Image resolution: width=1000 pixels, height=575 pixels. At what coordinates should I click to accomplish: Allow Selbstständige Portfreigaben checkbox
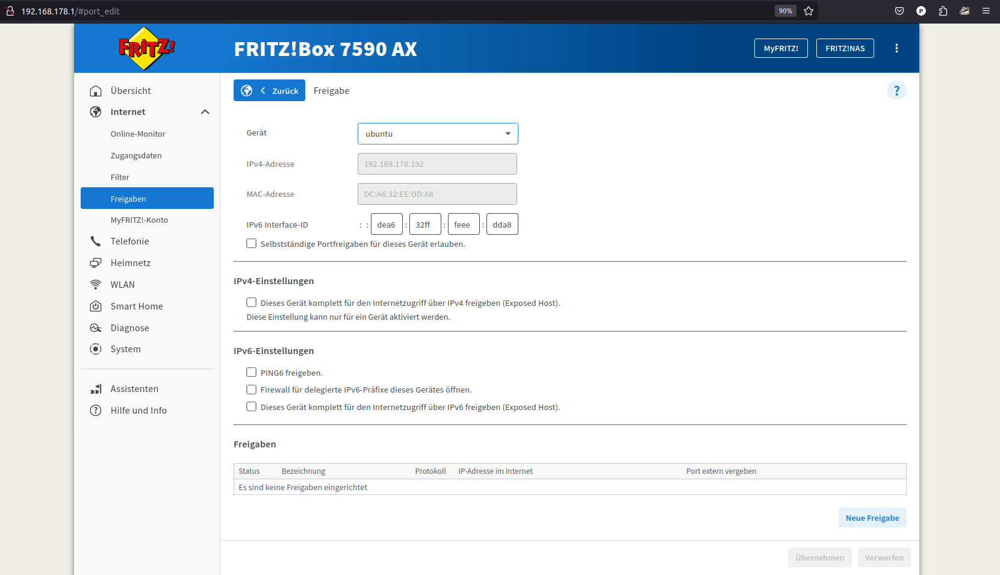[251, 244]
